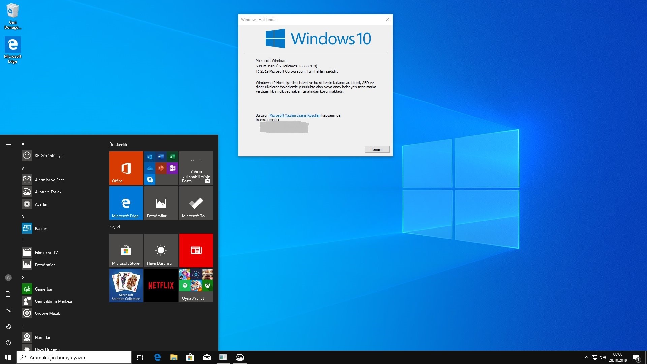Close the Windows Hakkında dialog
This screenshot has width=647, height=364.
(388, 20)
